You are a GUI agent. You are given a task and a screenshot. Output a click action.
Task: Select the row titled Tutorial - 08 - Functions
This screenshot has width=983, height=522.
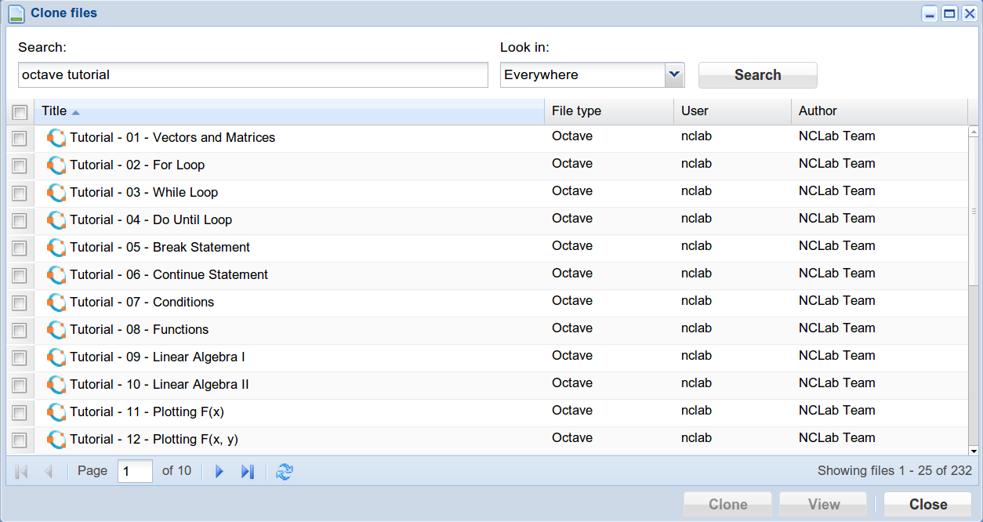pyautogui.click(x=488, y=330)
